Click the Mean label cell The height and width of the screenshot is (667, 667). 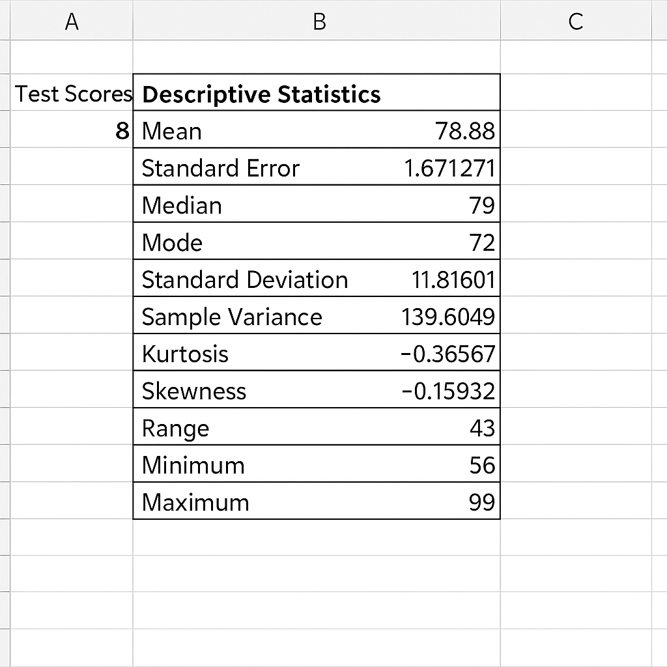(x=172, y=131)
